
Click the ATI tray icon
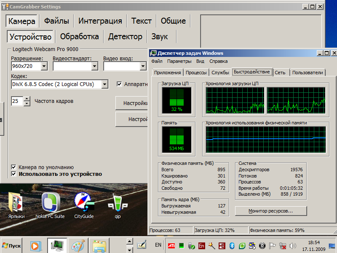(172, 245)
